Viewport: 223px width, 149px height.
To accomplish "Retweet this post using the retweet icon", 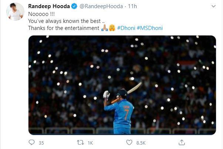I will tap(81, 142).
